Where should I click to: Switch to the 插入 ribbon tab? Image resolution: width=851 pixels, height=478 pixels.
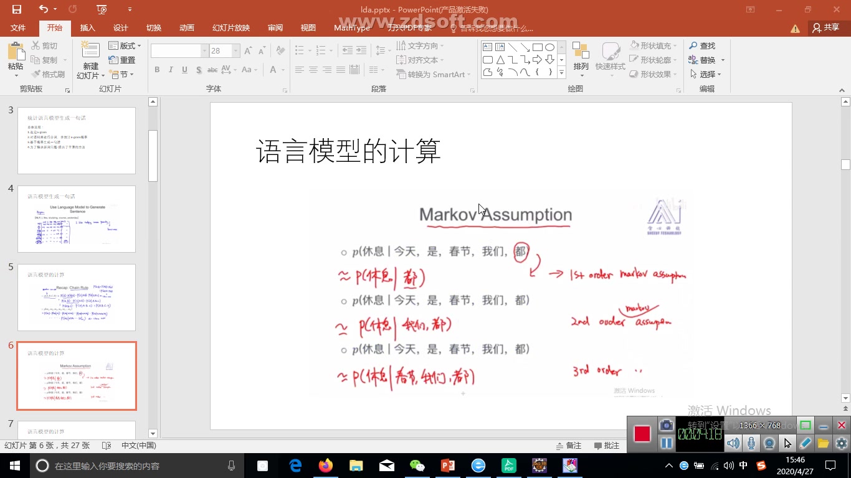tap(87, 27)
